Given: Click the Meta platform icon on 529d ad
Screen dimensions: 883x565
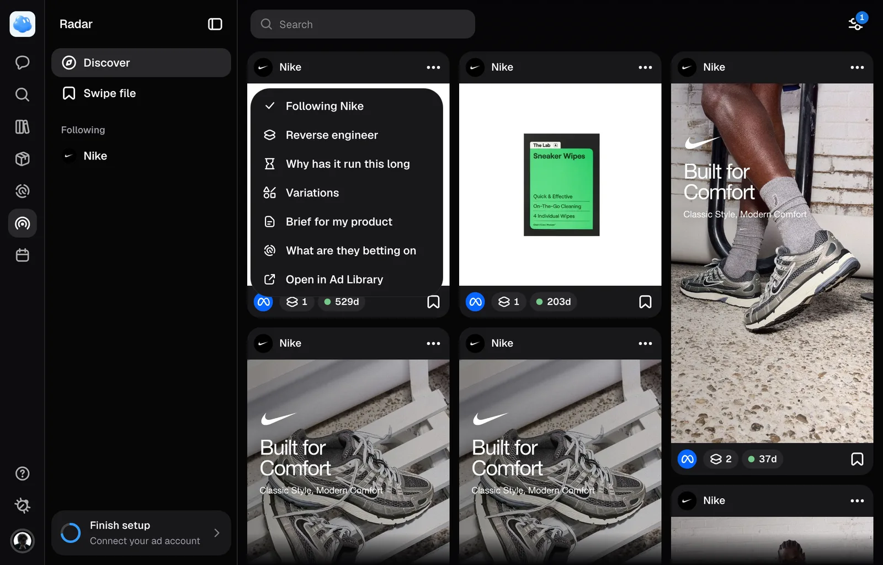Looking at the screenshot, I should [263, 302].
